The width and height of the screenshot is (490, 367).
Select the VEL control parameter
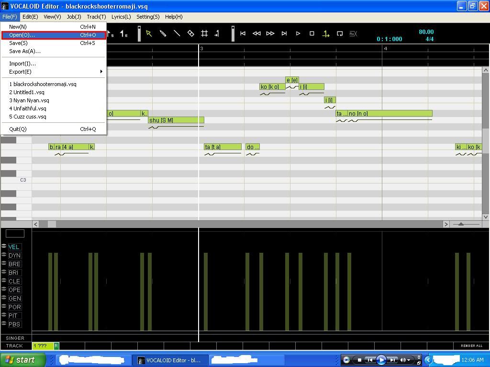point(14,247)
